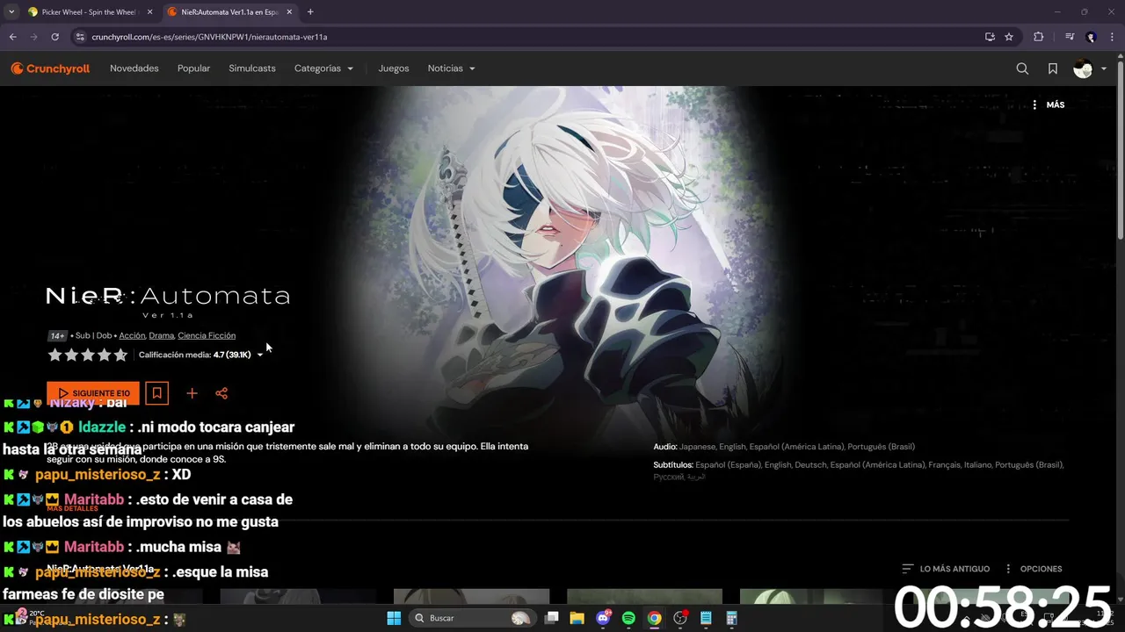
Task: Open the Crunchyroll watchlist bookmark icon in header
Action: click(x=1053, y=68)
